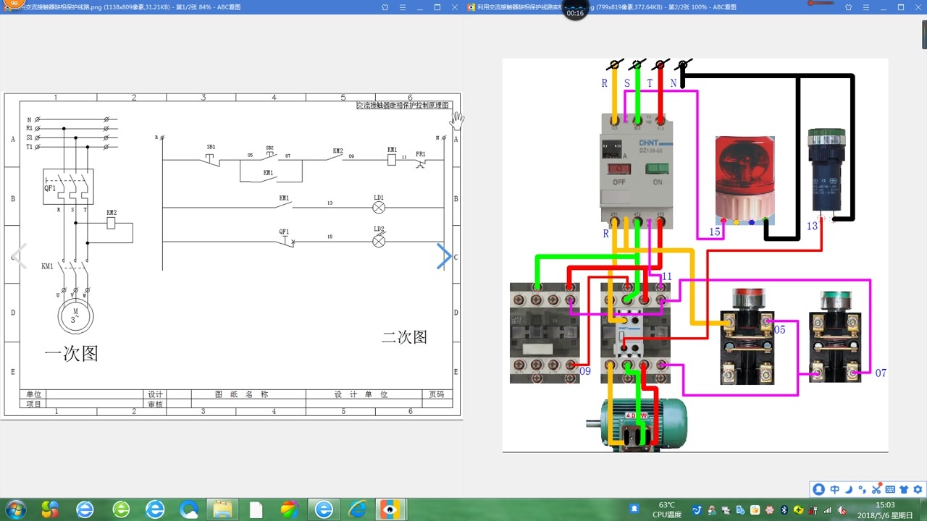Open the network signal bars tray icon

827,510
